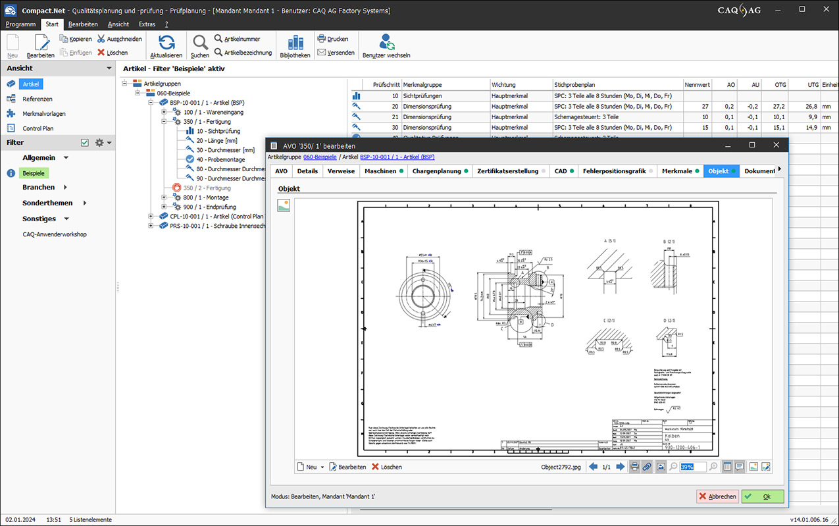Send via the Versenden envelope button
The image size is (839, 526).
[x=336, y=53]
